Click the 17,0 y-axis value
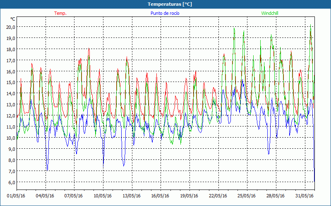331x206 pixels. [x=11, y=61]
